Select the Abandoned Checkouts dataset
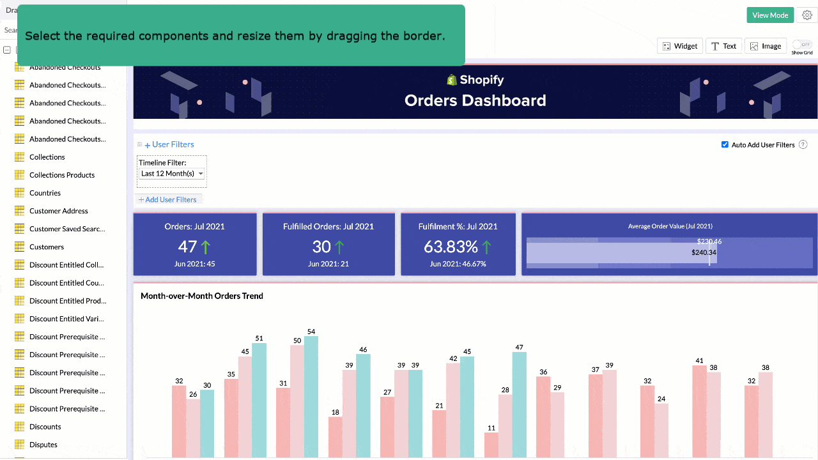 [x=64, y=67]
